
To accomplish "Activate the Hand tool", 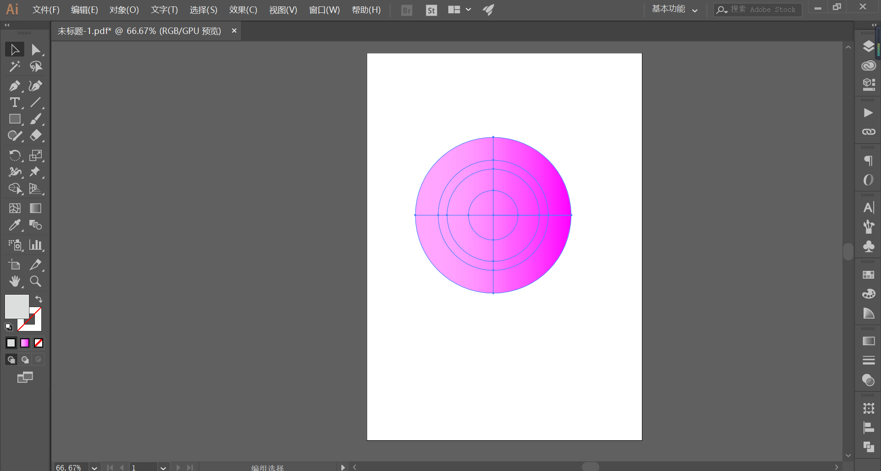I will click(x=15, y=281).
